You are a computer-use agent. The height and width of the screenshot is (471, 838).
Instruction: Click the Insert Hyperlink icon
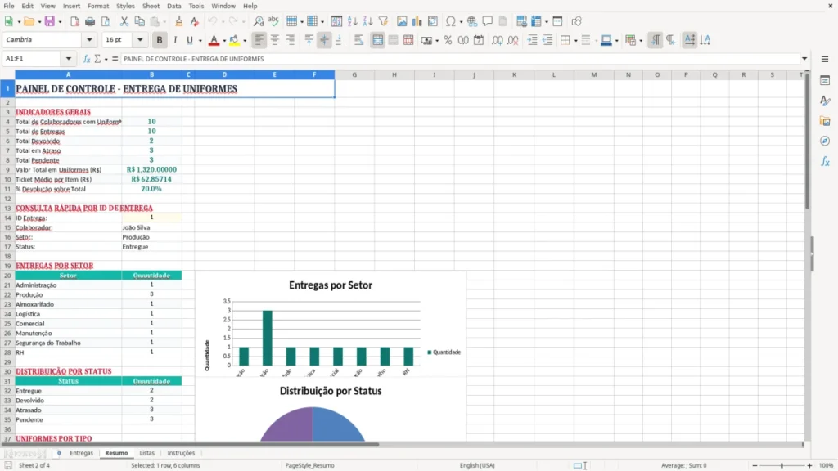click(x=472, y=21)
